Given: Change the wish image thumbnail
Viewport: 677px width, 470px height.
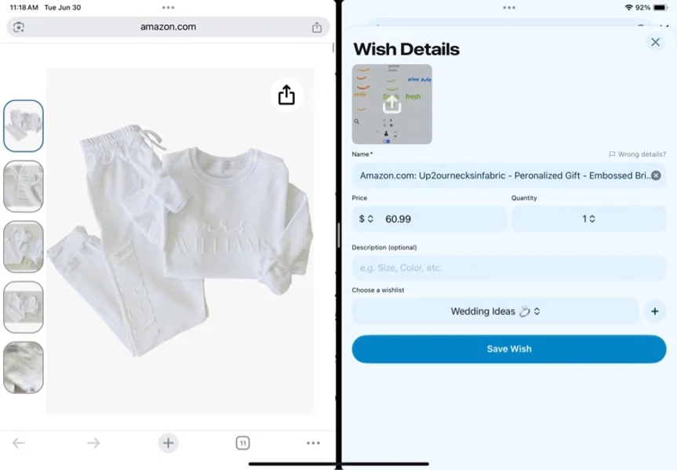Looking at the screenshot, I should 392,104.
